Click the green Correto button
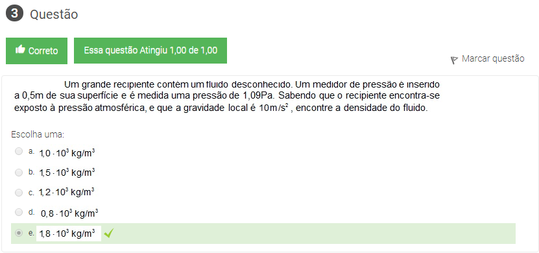 [36, 51]
